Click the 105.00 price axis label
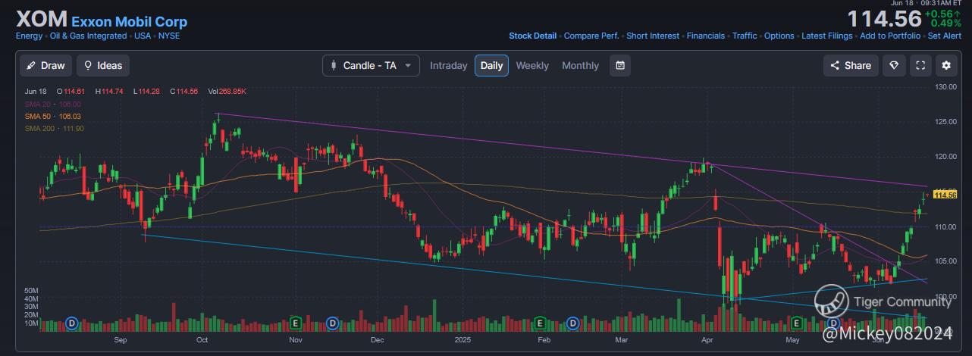Viewport: 972px width, 356px height. (x=945, y=261)
